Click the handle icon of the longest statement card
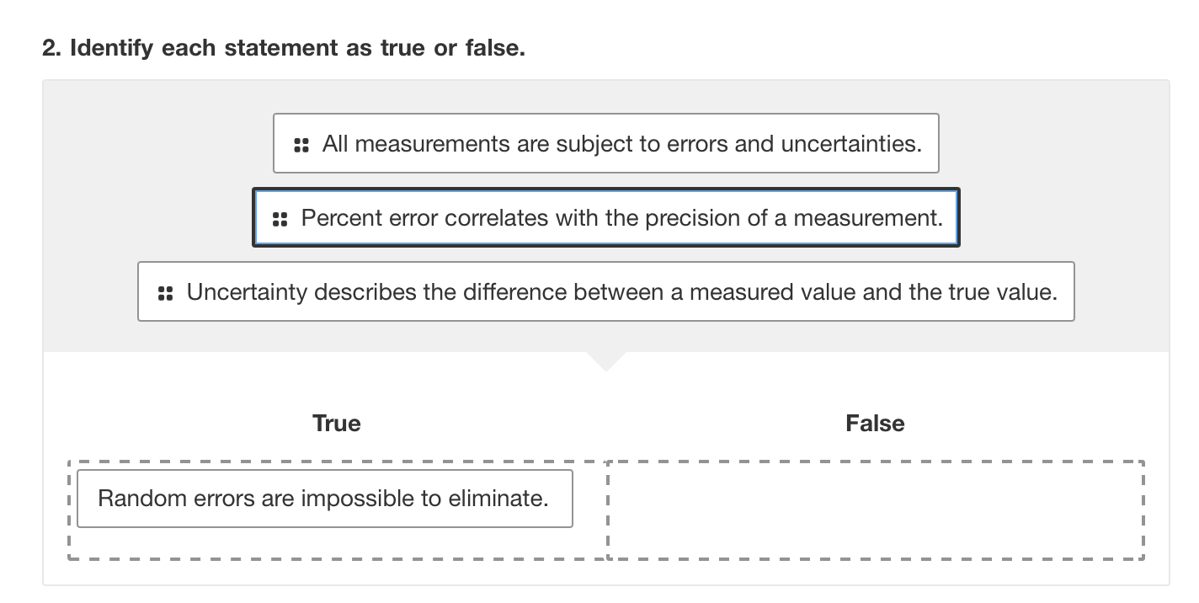This screenshot has height=603, width=1199. click(x=163, y=291)
